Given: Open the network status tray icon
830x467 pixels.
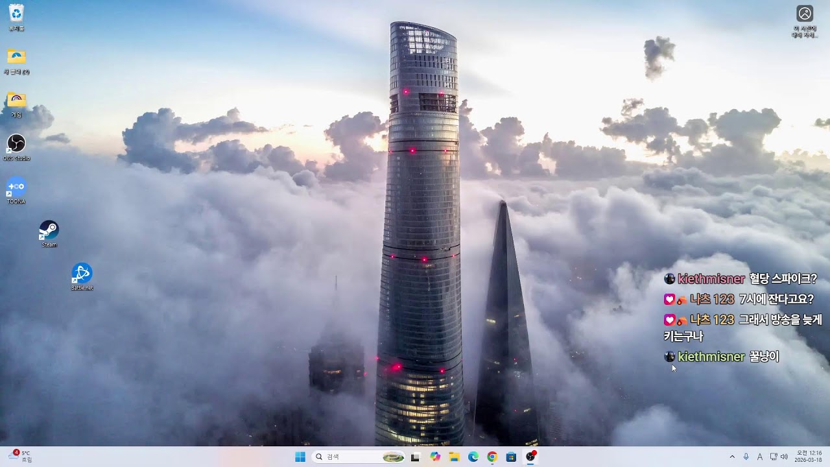Looking at the screenshot, I should pyautogui.click(x=774, y=457).
